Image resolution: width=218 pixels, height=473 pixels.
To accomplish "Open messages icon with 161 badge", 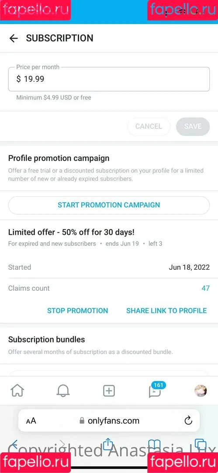I will coord(156,390).
